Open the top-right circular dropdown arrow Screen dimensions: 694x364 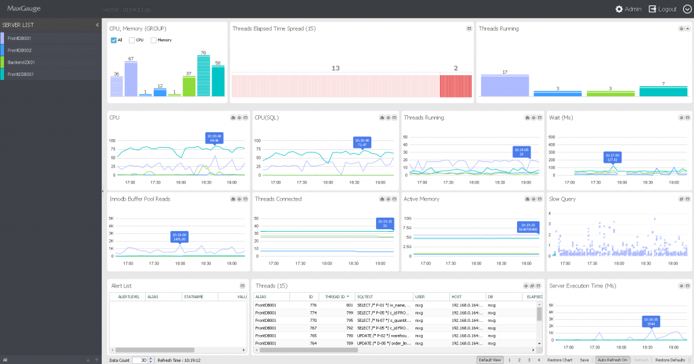point(687,9)
